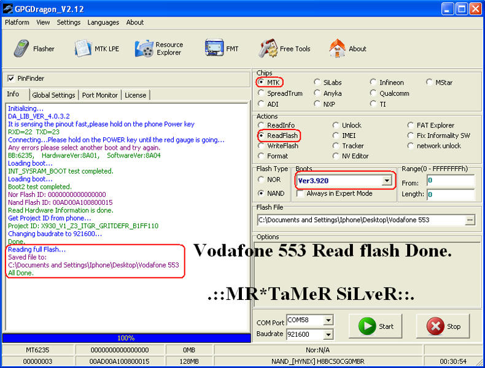Choose the ReadFlash action
485x368 pixels.
pyautogui.click(x=261, y=136)
